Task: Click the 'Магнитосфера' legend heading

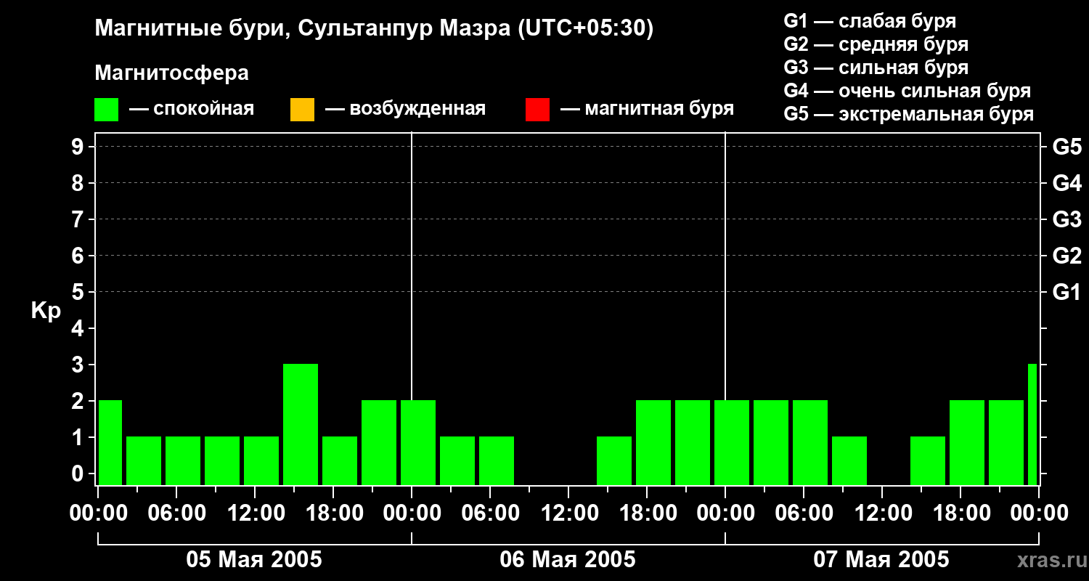Action: point(172,73)
